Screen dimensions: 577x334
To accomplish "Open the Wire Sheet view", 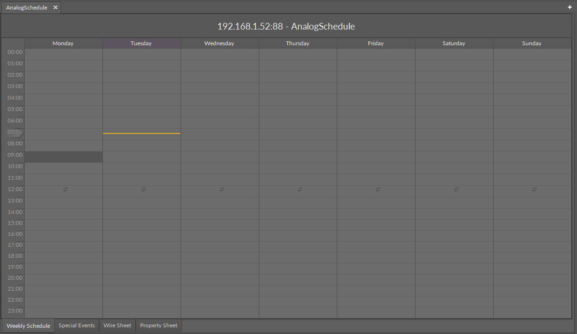I will pos(117,325).
